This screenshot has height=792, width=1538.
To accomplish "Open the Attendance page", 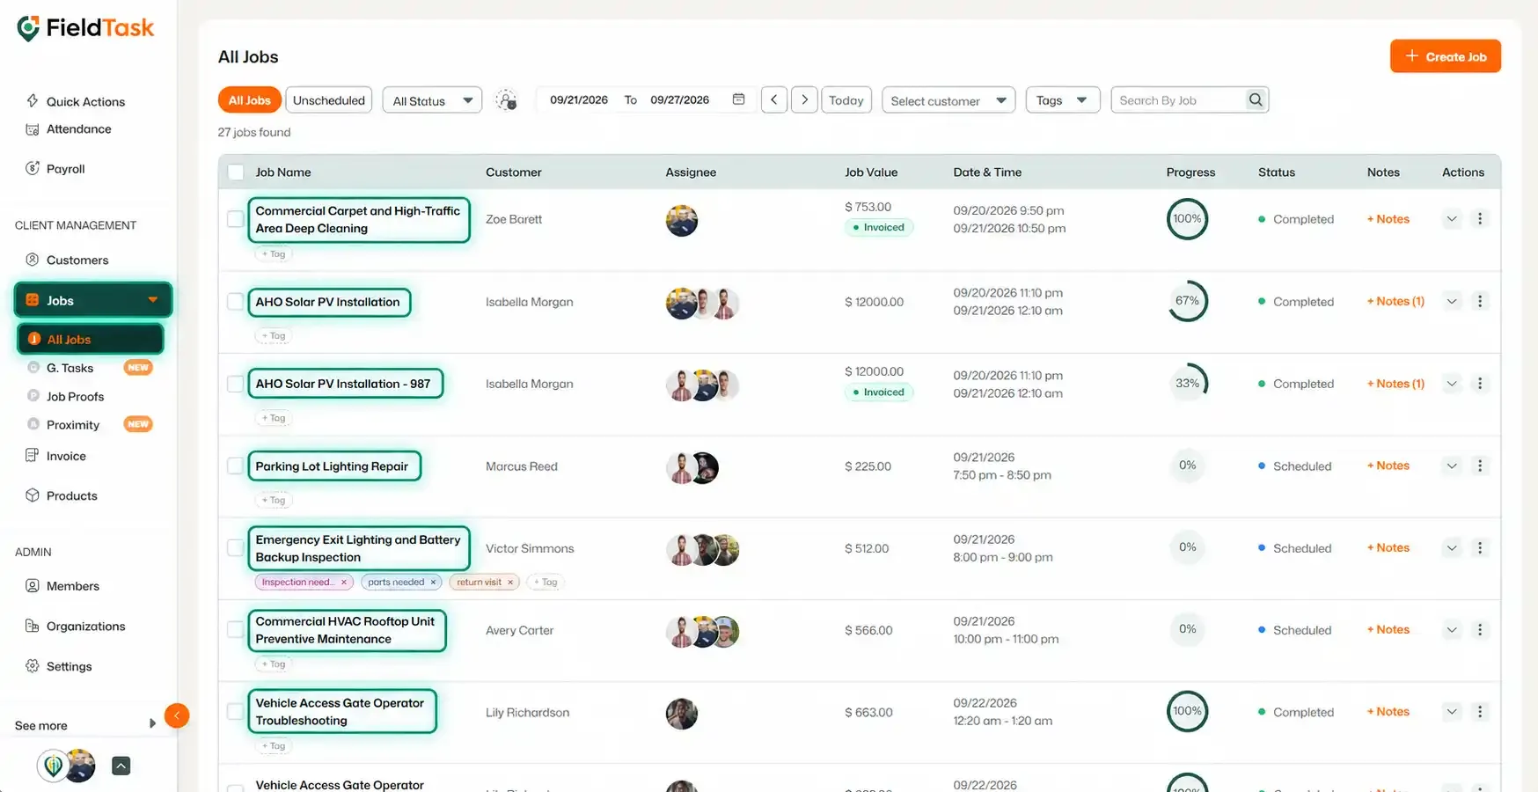I will click(x=69, y=128).
